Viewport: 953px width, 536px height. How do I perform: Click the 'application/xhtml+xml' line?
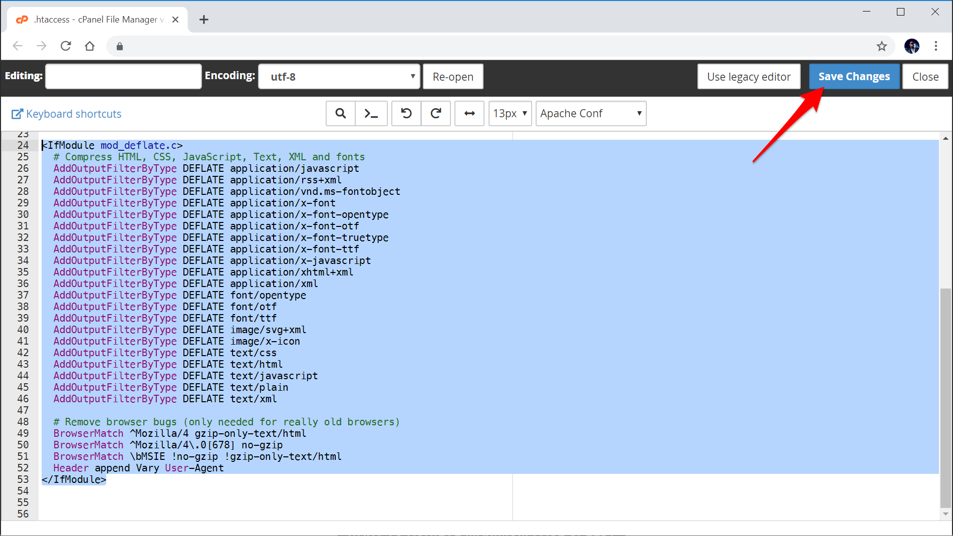click(x=203, y=272)
